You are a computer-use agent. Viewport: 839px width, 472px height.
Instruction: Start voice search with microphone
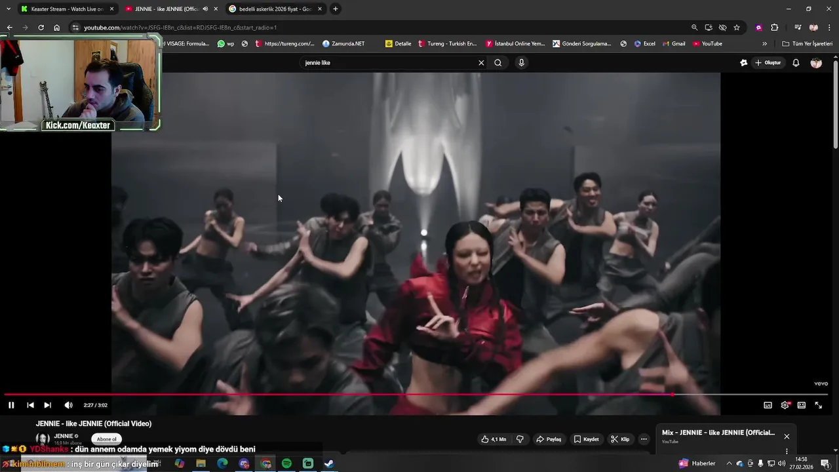[521, 63]
